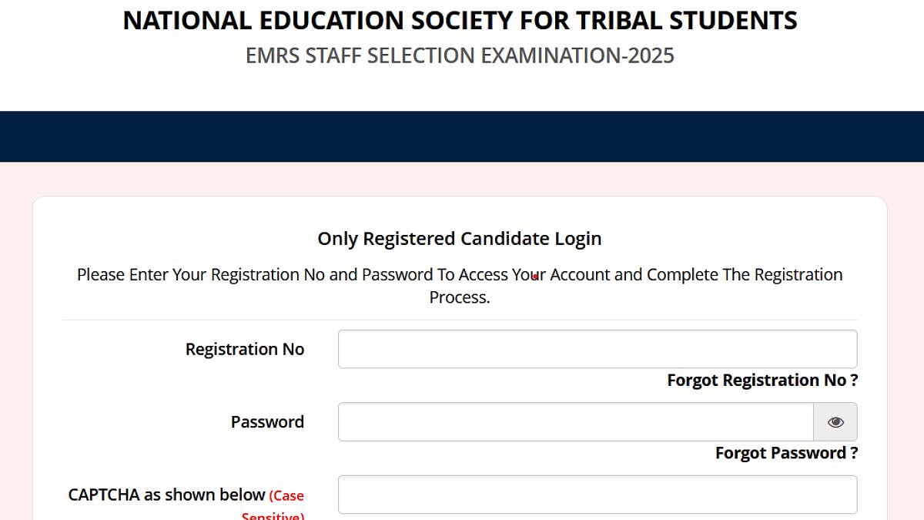Image resolution: width=924 pixels, height=520 pixels.
Task: Open the Forgot Password recovery link
Action: pyautogui.click(x=785, y=453)
